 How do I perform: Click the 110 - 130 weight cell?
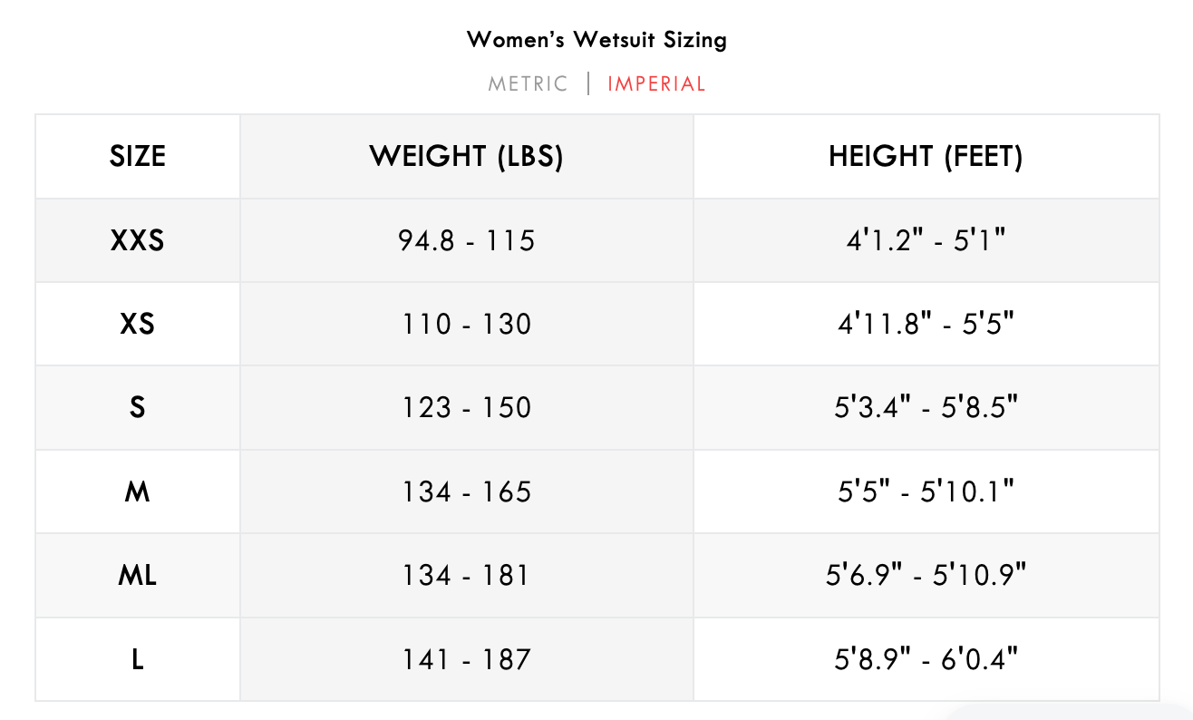pos(466,324)
